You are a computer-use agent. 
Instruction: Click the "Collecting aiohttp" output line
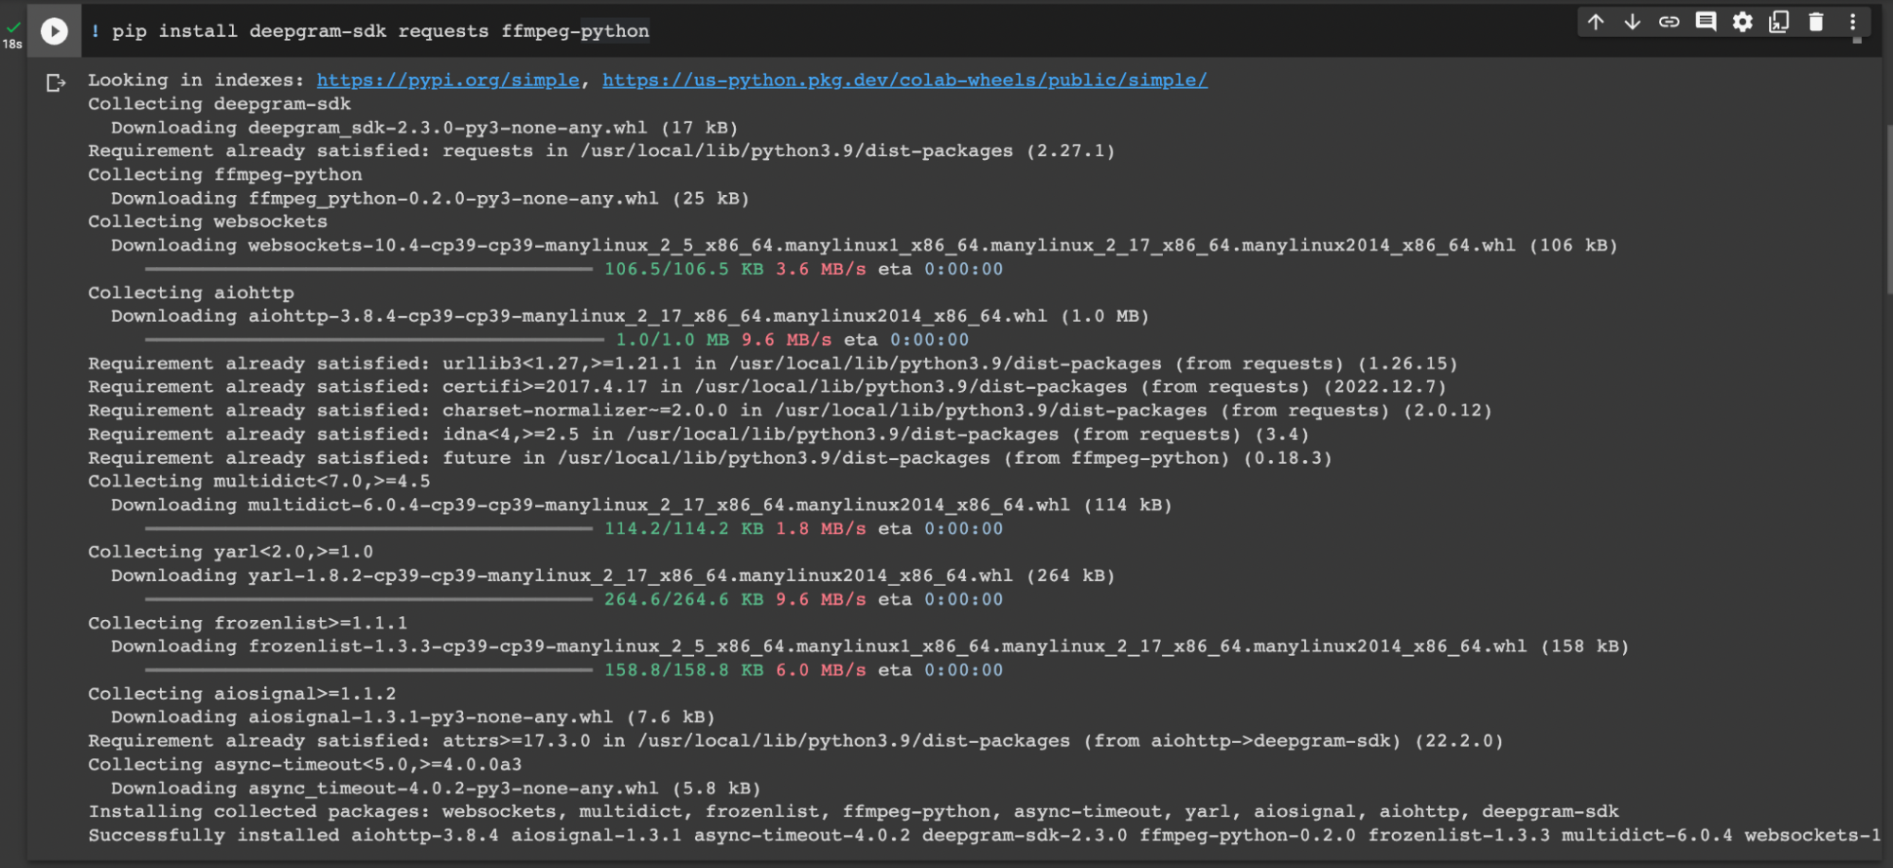point(190,293)
